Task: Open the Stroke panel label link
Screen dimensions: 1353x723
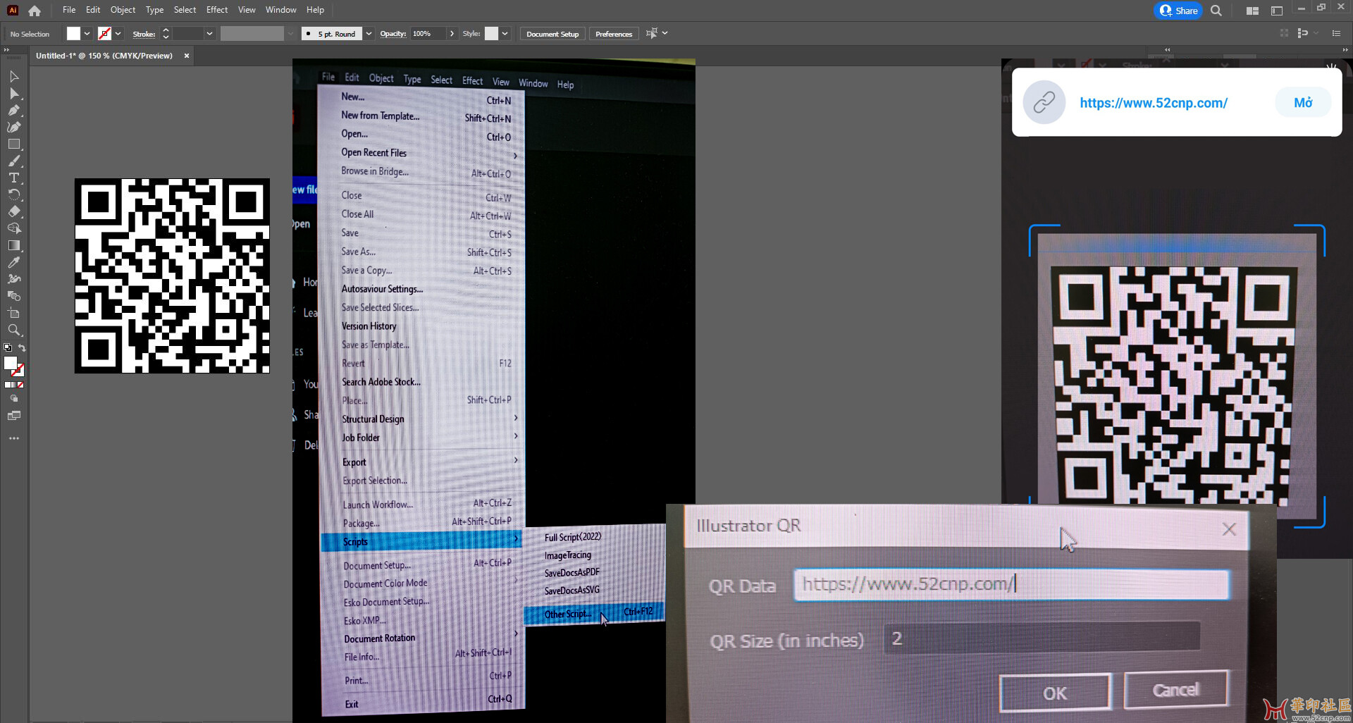Action: click(x=144, y=34)
